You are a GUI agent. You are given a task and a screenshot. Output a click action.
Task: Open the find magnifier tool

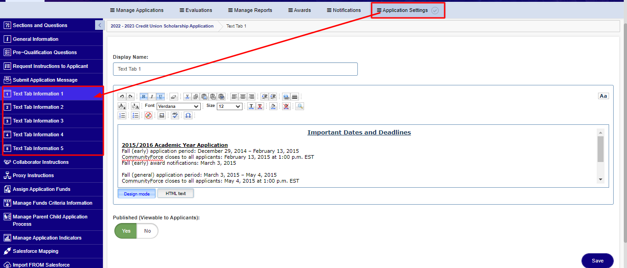[x=299, y=106]
